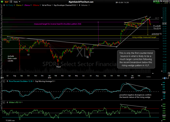Click the current price label 23.76
This screenshot has height=122, width=170.
(164, 23)
